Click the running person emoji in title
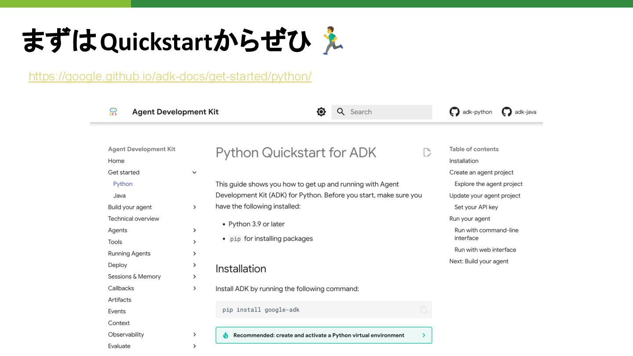Screen dimensions: 633x356 333,40
